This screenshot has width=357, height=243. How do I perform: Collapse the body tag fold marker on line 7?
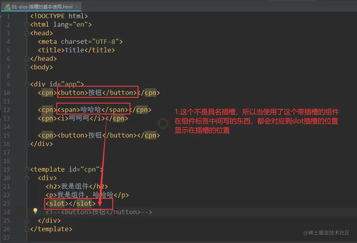(27, 67)
